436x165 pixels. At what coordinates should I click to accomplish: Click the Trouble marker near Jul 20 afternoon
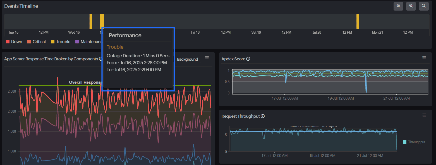[x=358, y=21]
